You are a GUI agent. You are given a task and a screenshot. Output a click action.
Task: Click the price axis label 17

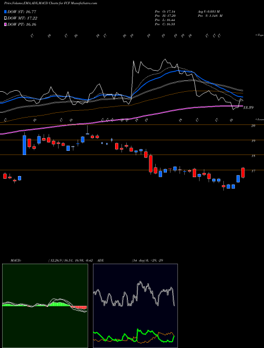coord(253,171)
